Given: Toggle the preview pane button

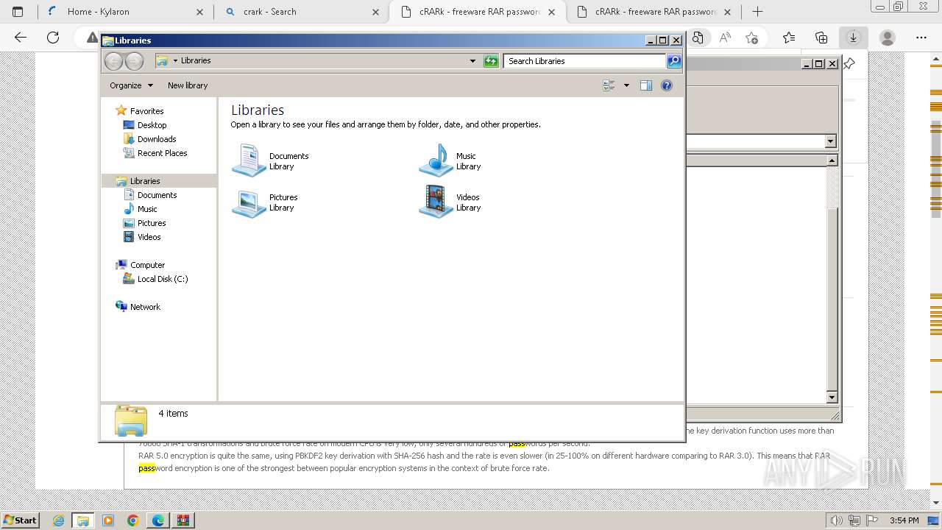Looking at the screenshot, I should coord(646,85).
